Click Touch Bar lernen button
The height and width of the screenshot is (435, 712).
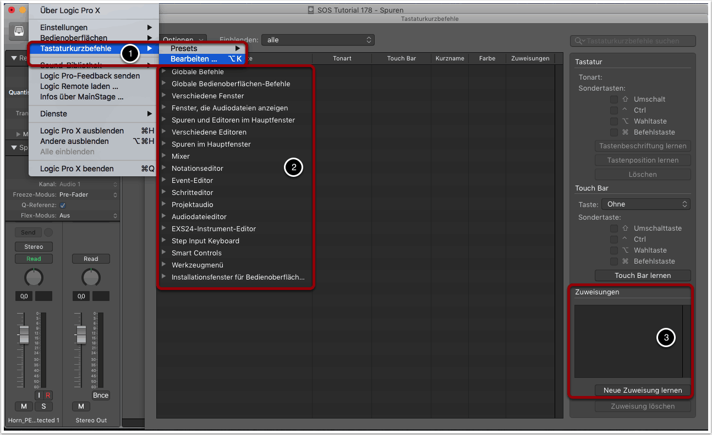(x=643, y=275)
